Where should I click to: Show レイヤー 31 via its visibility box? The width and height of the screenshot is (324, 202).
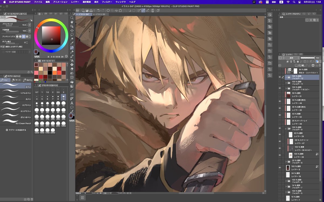(280, 95)
